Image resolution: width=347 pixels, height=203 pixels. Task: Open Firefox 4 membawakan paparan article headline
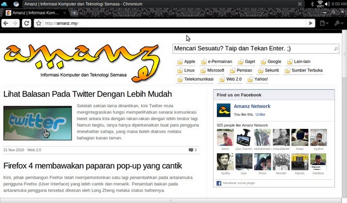(93, 166)
